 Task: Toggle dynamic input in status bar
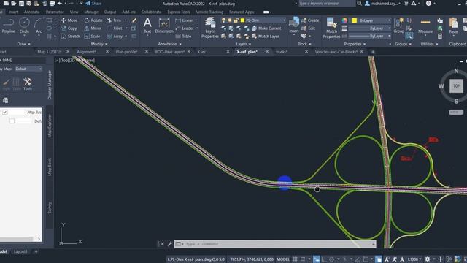(316, 259)
